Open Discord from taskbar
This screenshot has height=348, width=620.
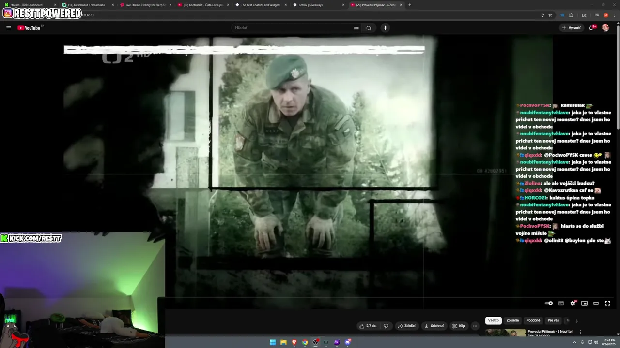(348, 342)
